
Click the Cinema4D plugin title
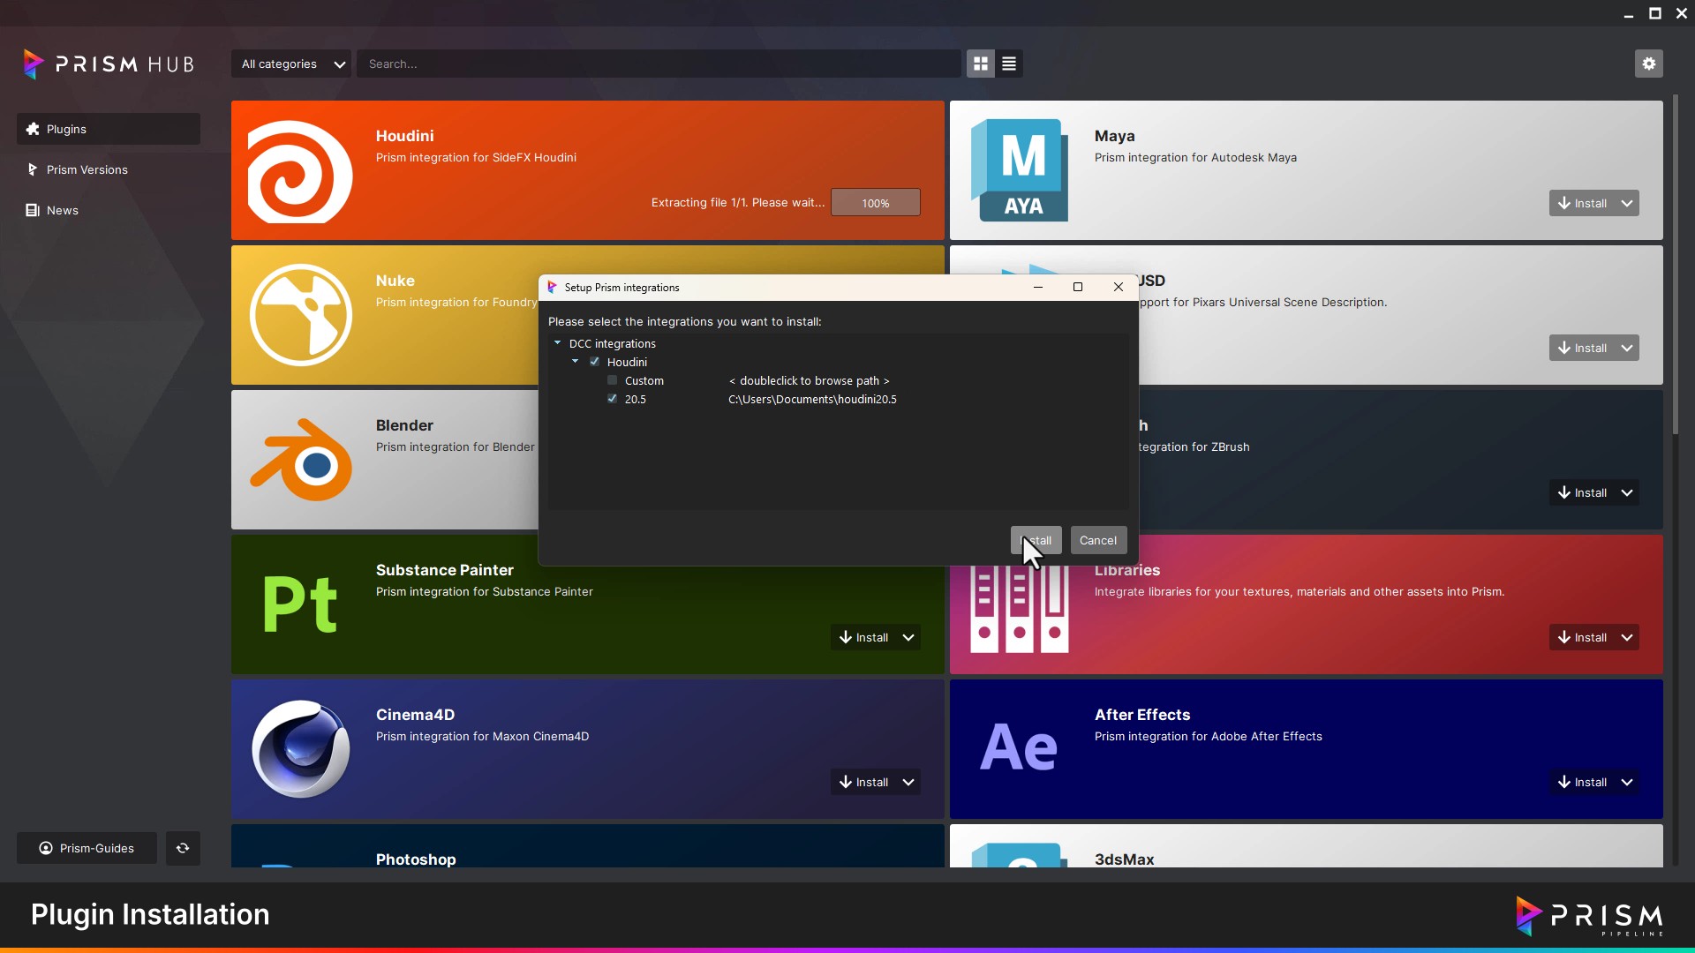pyautogui.click(x=415, y=715)
